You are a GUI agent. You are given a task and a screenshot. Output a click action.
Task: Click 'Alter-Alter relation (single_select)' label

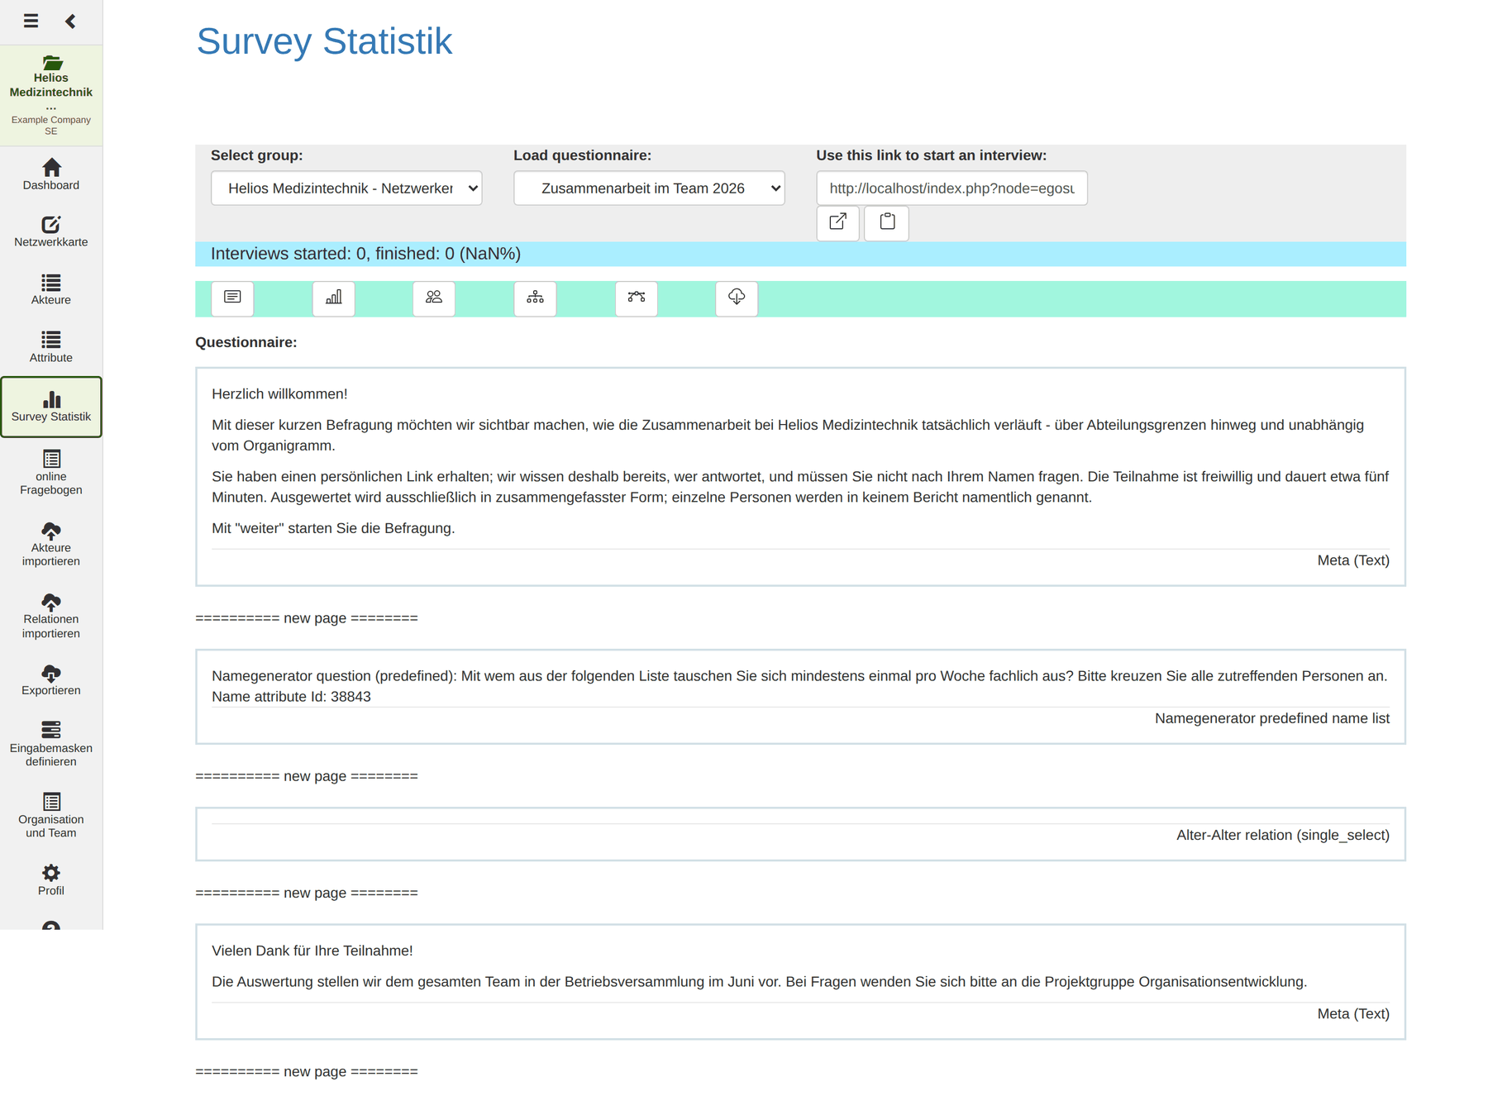(x=1283, y=835)
